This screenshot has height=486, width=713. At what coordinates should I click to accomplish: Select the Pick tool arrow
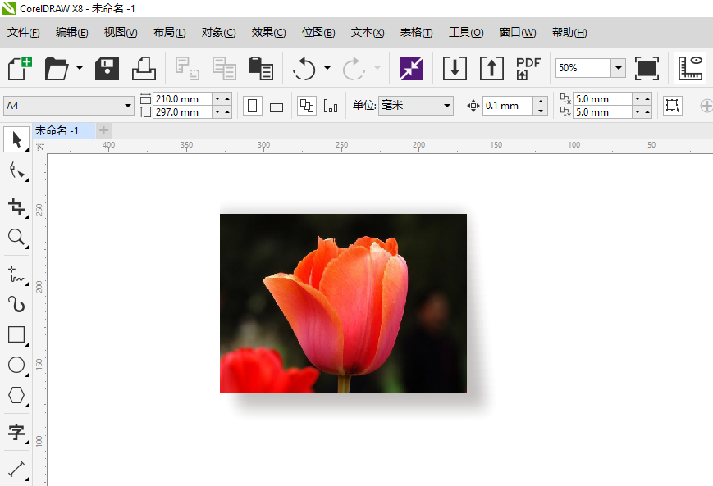click(16, 139)
